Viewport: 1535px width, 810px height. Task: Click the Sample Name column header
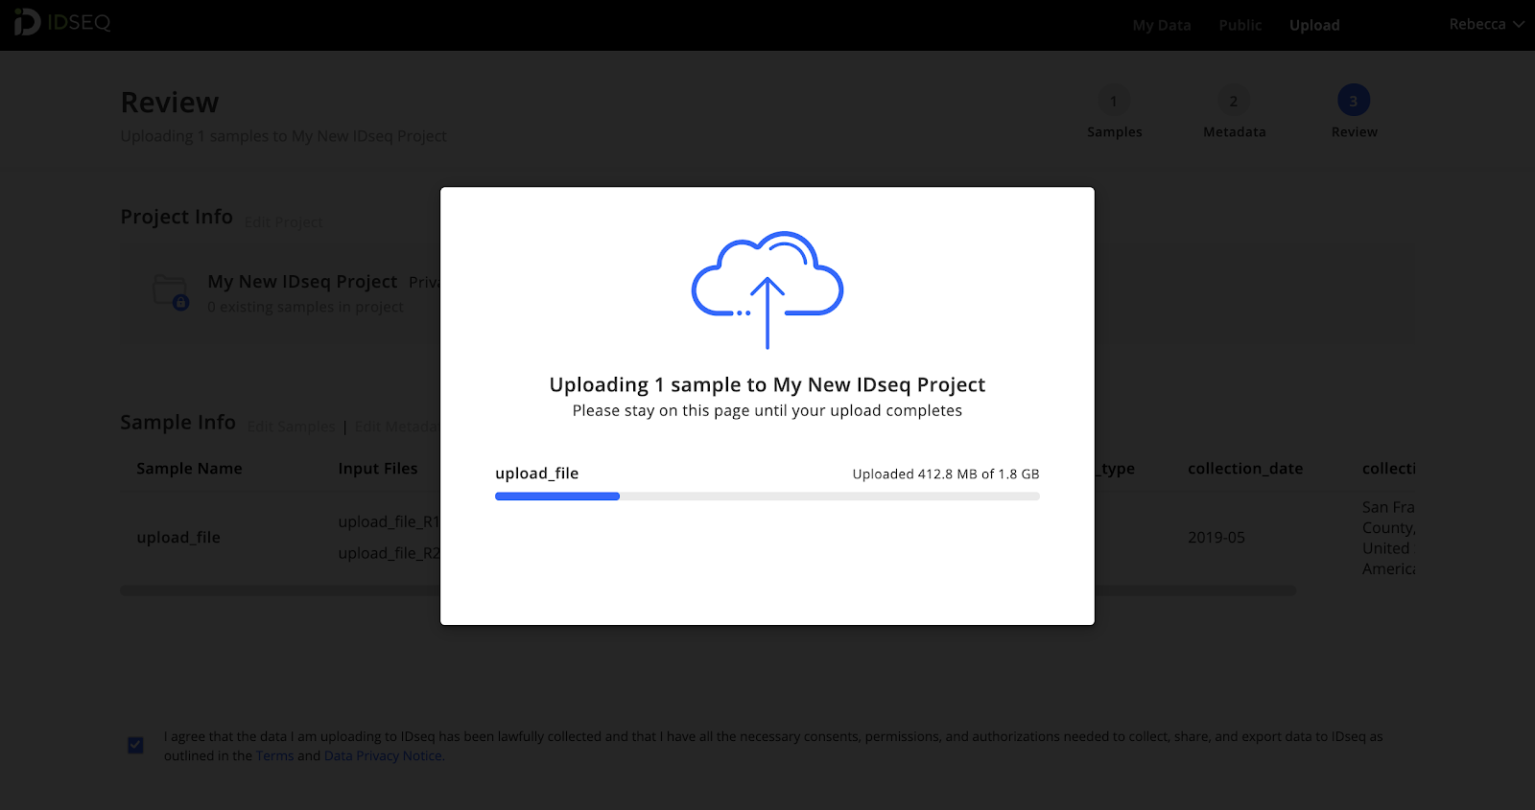click(189, 469)
